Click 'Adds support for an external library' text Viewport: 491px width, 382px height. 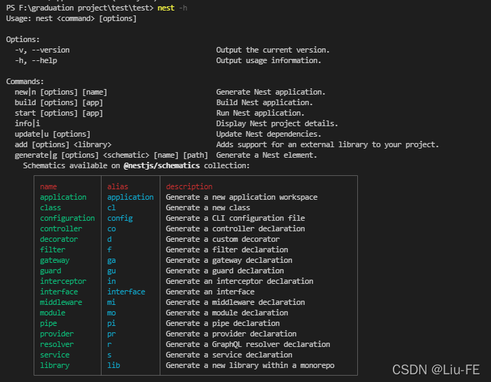[x=292, y=144]
